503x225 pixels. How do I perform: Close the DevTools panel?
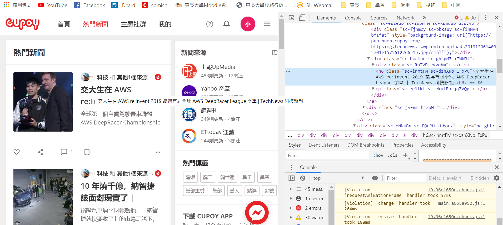[x=497, y=18]
